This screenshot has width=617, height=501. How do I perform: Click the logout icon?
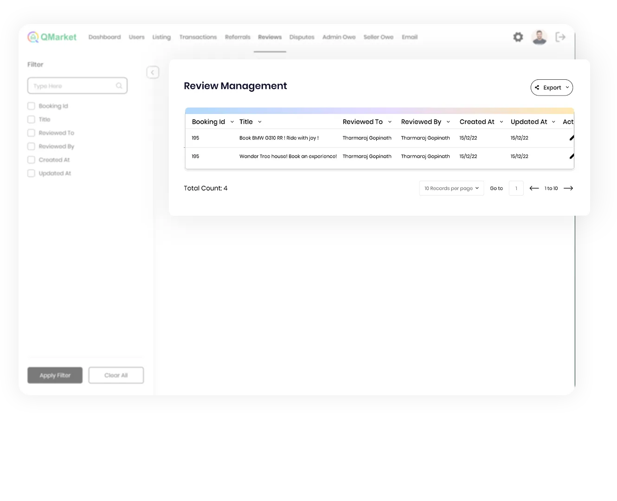tap(560, 37)
